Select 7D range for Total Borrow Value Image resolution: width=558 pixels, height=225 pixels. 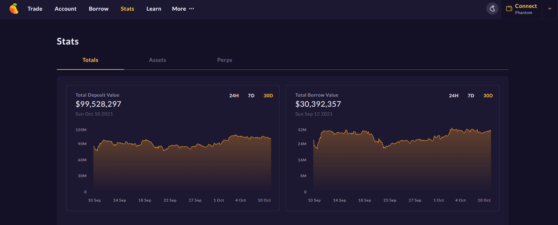[x=471, y=96]
